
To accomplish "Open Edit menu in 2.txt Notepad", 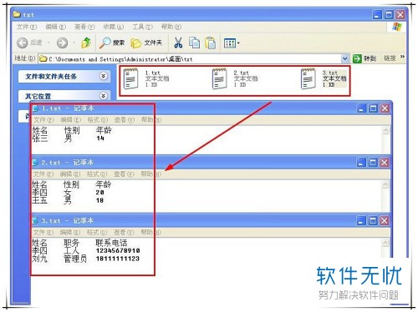I will tap(70, 174).
